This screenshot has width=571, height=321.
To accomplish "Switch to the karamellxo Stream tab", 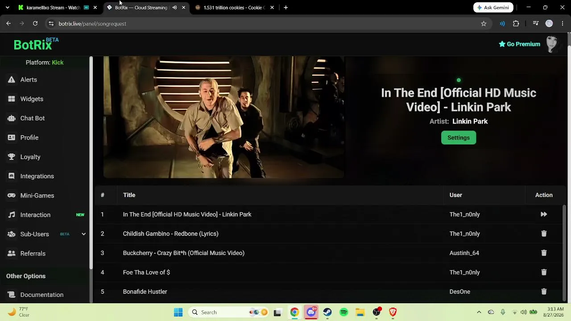I will pyautogui.click(x=53, y=8).
